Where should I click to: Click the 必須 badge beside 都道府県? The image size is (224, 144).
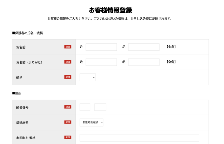click(x=68, y=122)
